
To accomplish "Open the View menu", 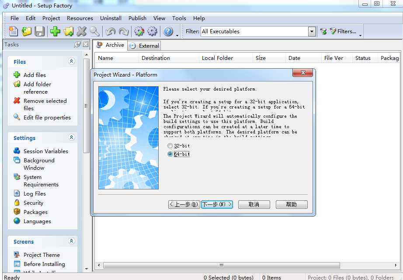I will pos(160,18).
